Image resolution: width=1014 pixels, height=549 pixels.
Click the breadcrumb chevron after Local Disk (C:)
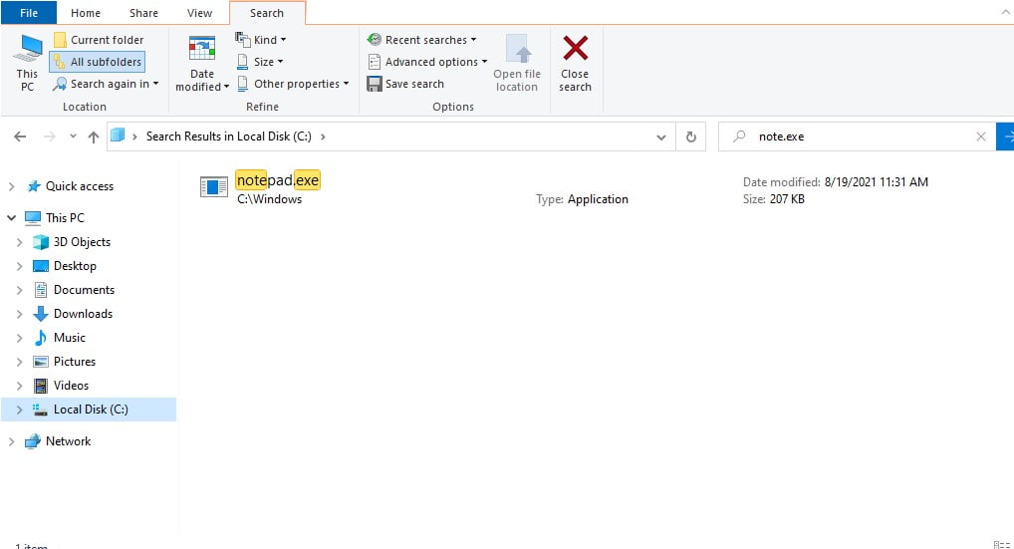[323, 137]
